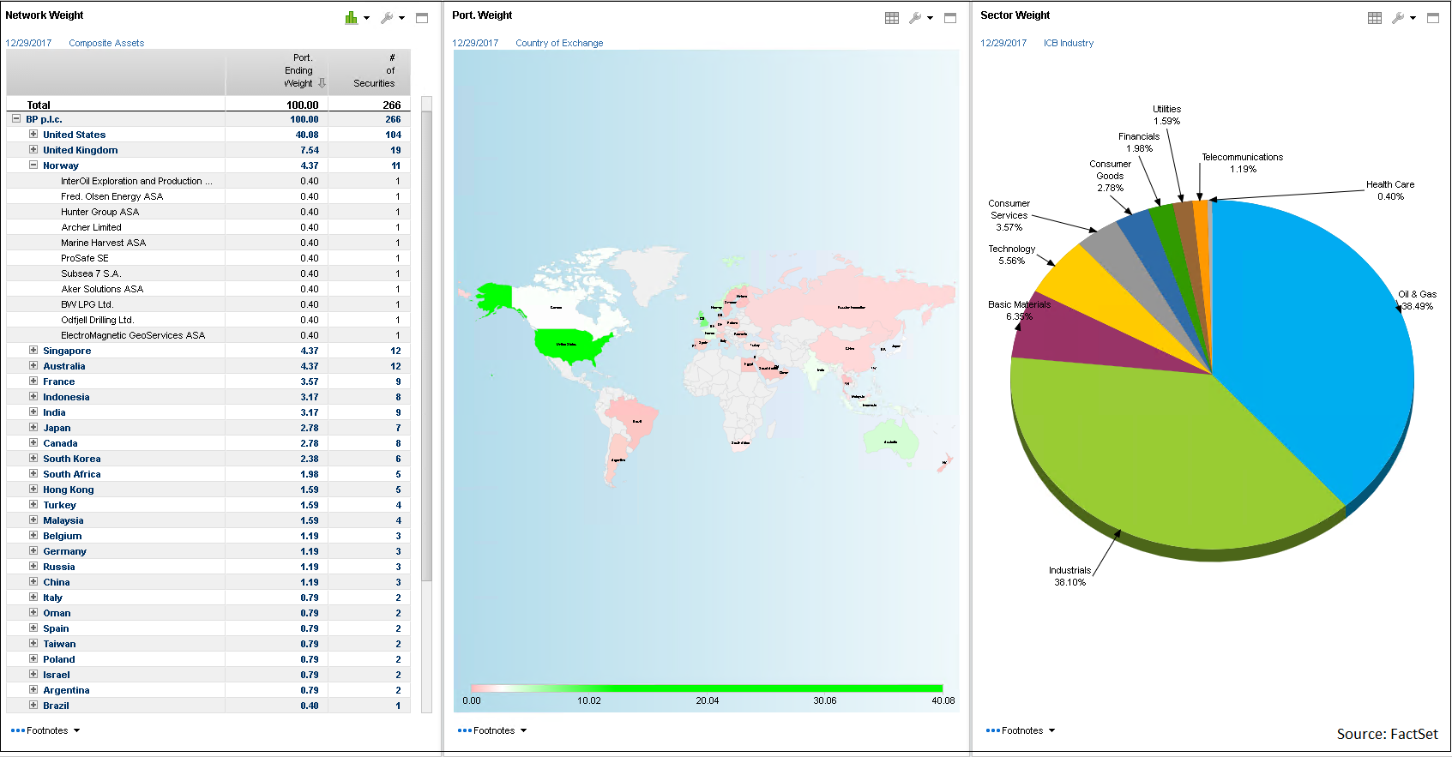Screen dimensions: 1452x757
Task: Expand the Australia row
Action: [33, 366]
